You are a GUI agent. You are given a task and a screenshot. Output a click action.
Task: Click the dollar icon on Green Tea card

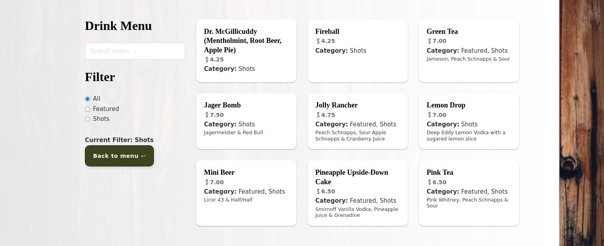click(430, 41)
